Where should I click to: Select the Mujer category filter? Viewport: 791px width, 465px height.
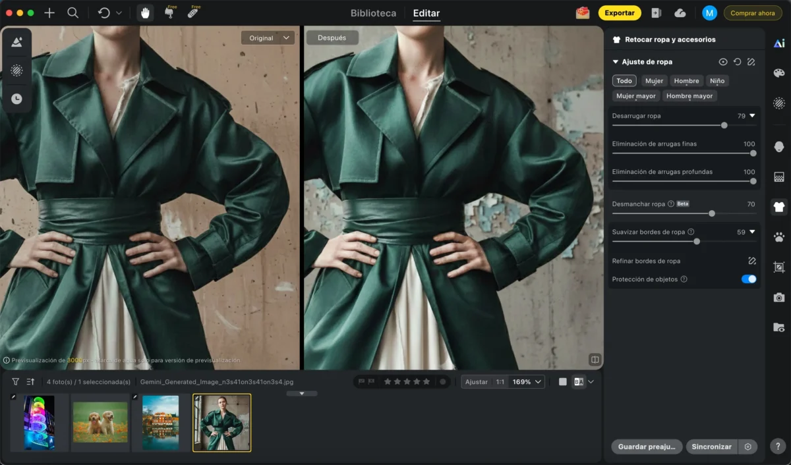(x=654, y=81)
